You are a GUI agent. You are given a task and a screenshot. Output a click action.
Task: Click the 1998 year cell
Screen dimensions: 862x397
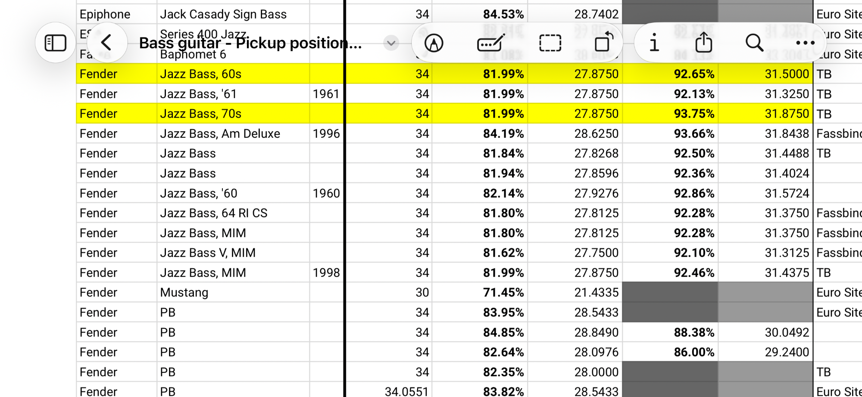coord(326,273)
